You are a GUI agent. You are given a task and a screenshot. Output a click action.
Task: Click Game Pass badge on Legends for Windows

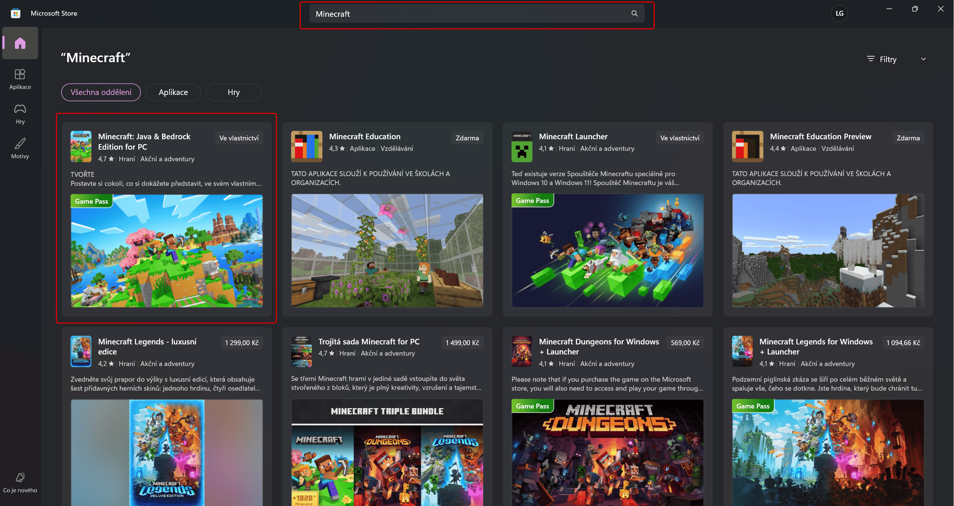(x=753, y=406)
